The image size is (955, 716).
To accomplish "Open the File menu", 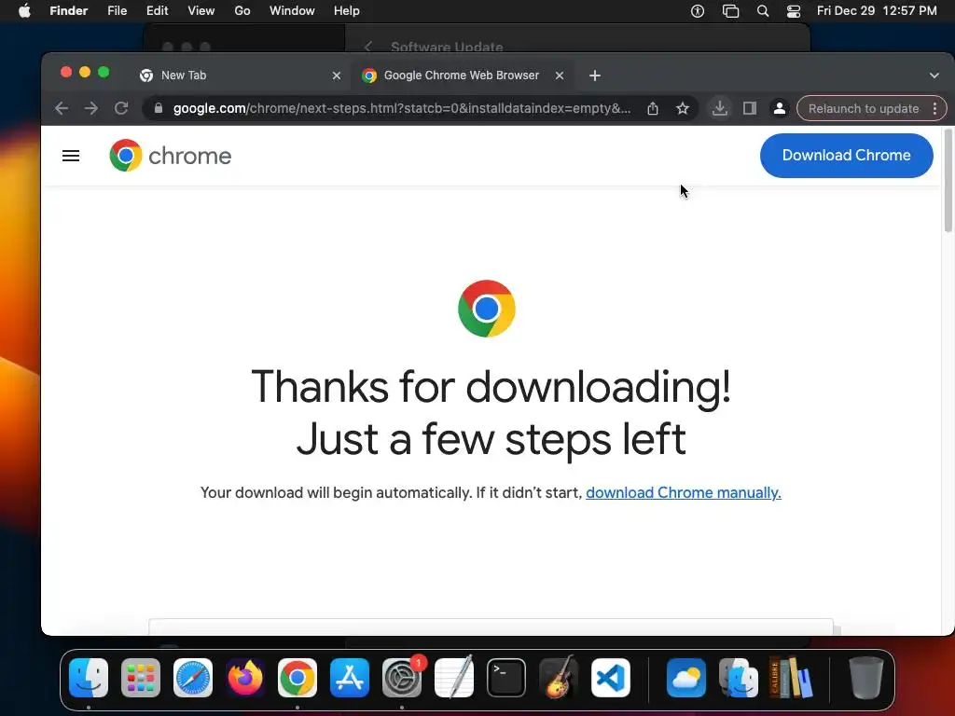I will (117, 11).
